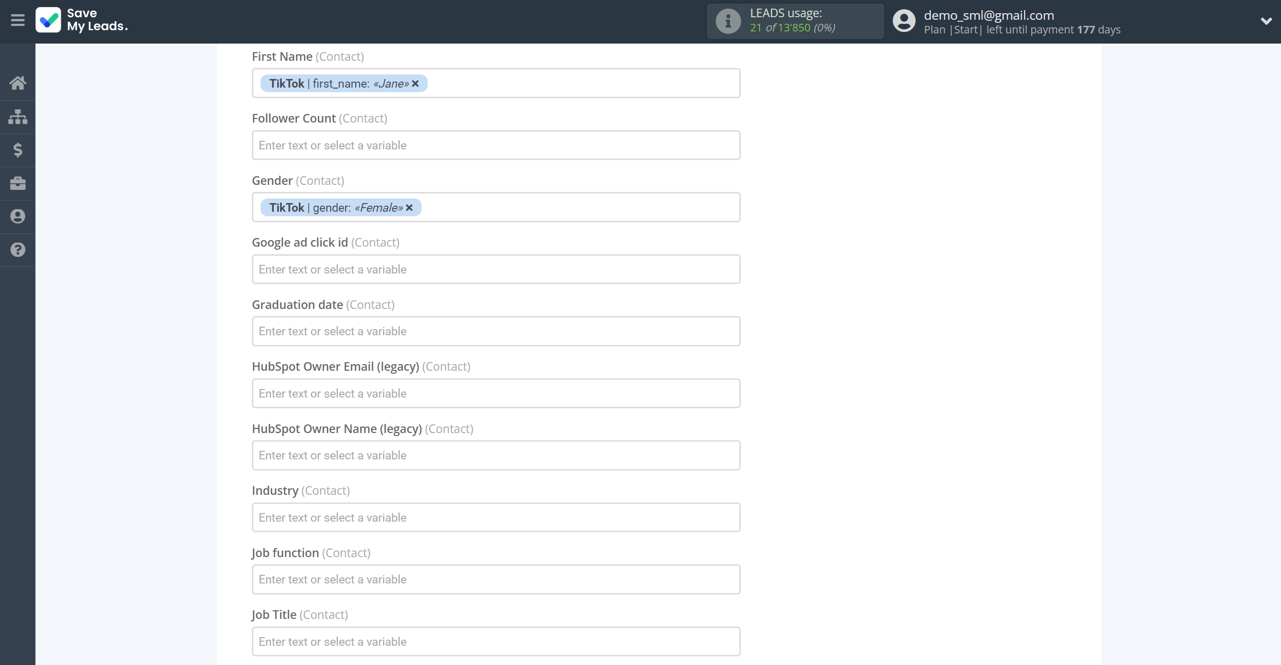Open the briefcase services icon
Screen dimensions: 1281x665
18,183
